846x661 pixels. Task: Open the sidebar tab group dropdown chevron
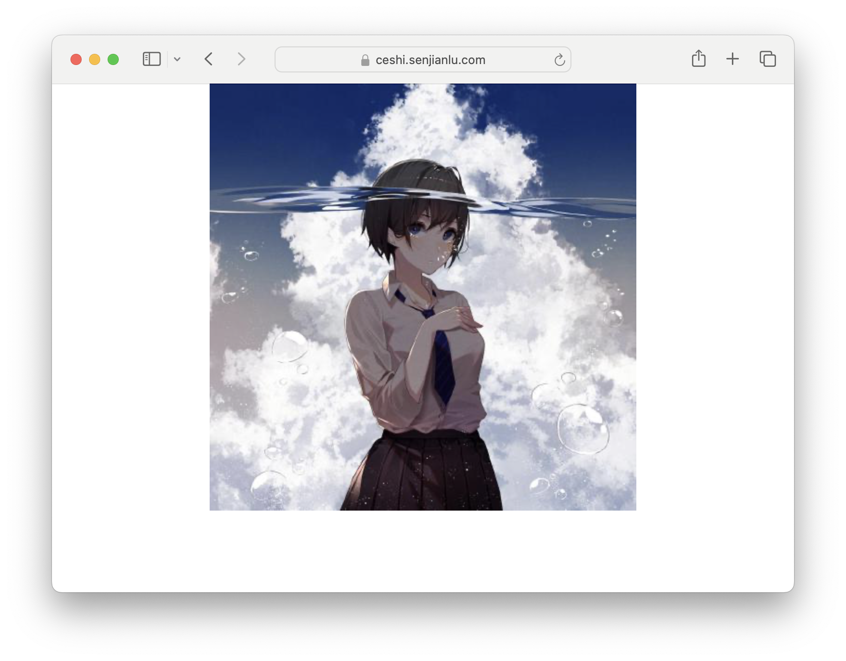click(x=177, y=59)
